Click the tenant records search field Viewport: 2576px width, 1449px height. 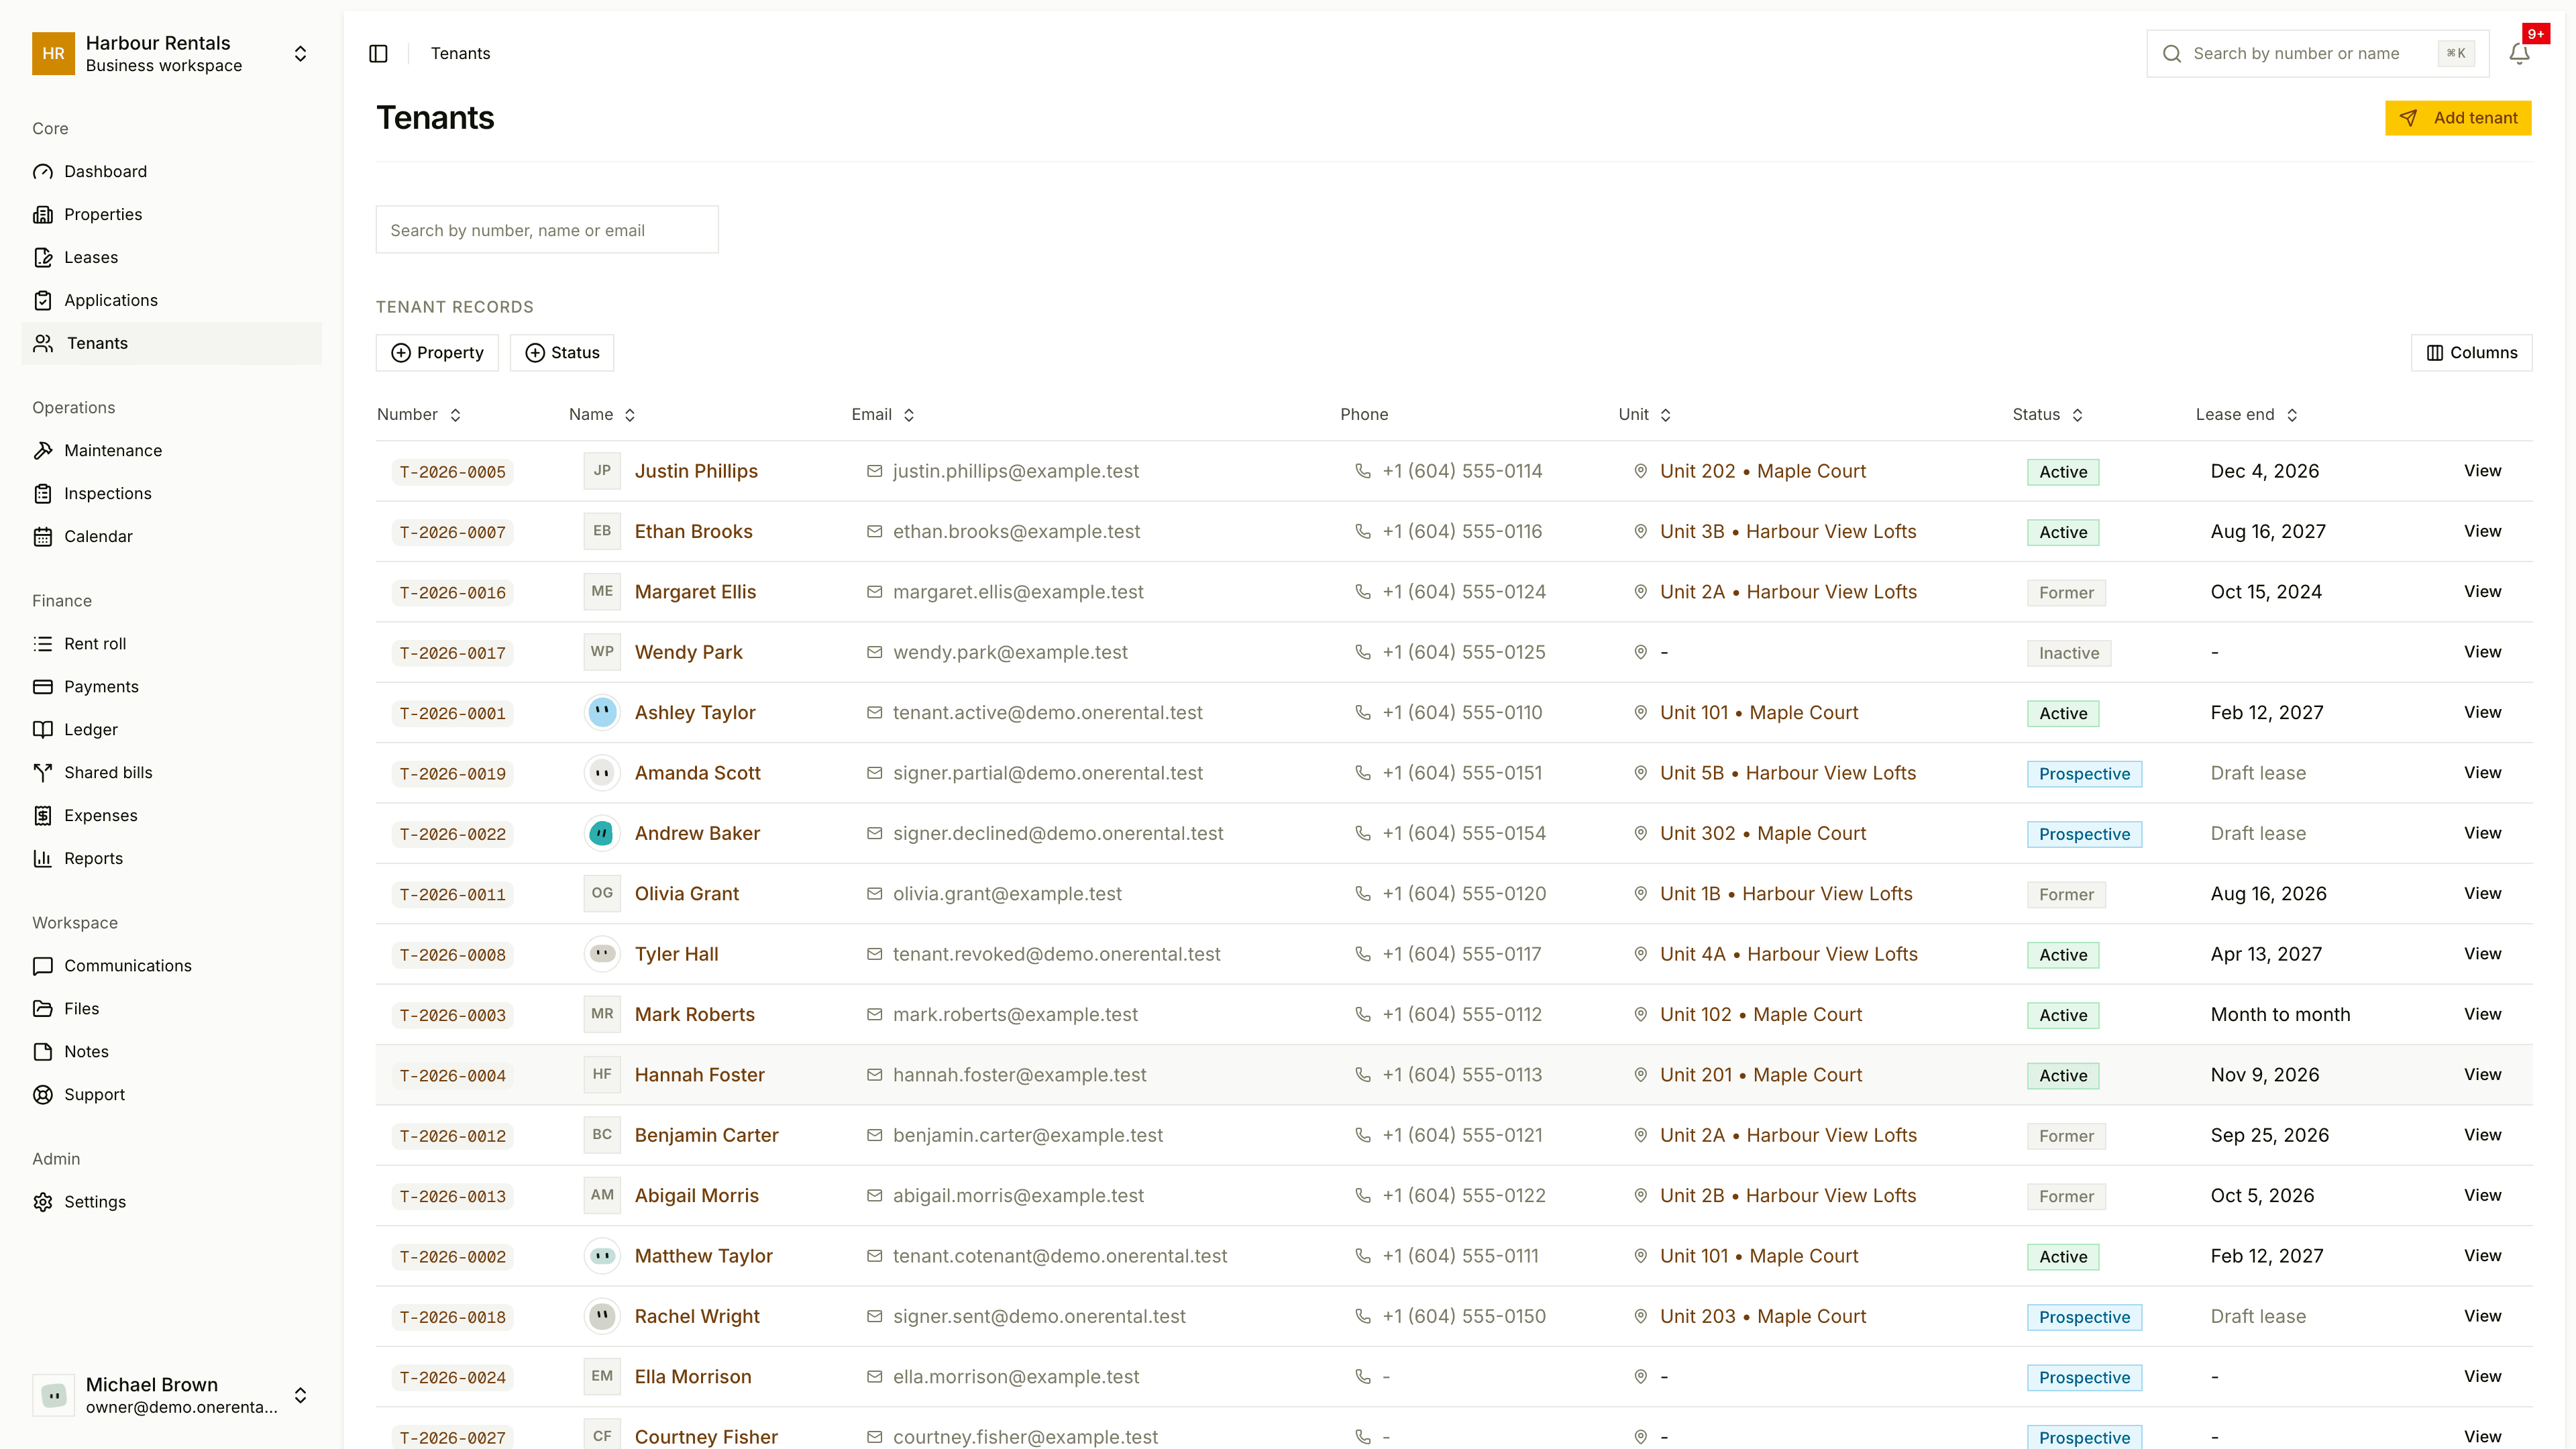547,230
